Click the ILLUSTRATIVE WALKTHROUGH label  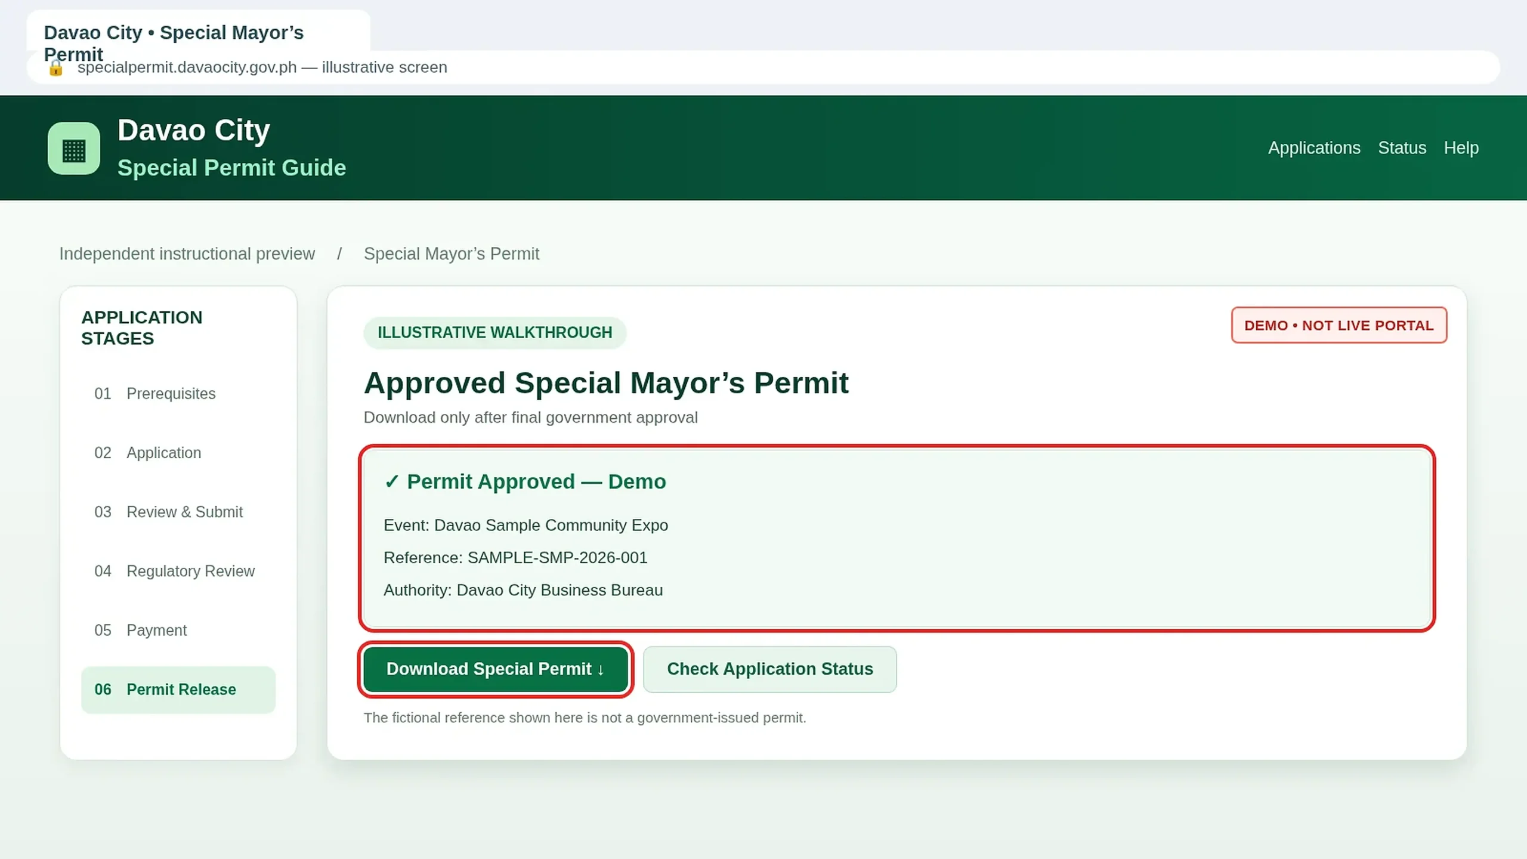click(494, 332)
